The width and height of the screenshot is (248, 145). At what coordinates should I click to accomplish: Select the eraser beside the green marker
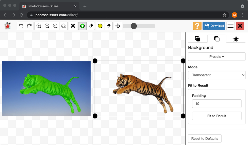pos(91,26)
